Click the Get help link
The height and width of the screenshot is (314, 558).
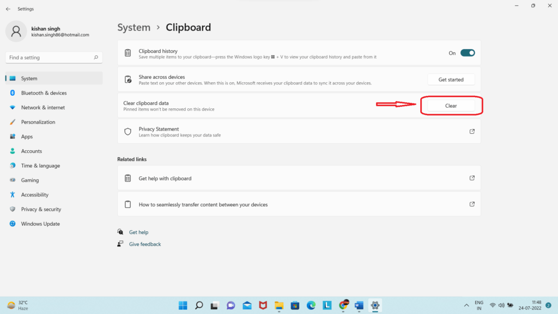coord(138,232)
